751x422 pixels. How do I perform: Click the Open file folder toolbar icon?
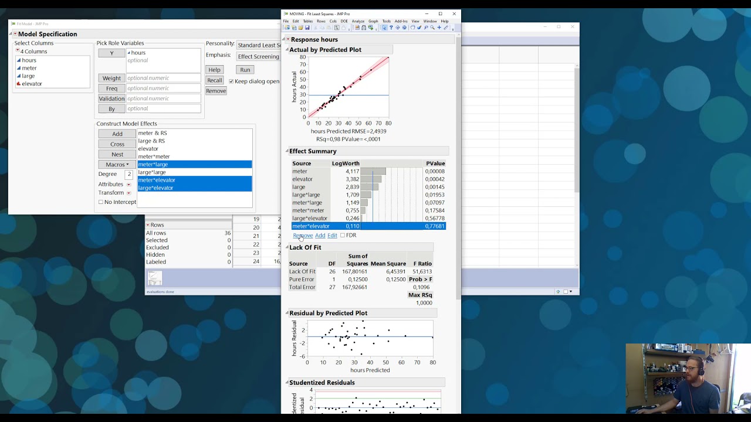click(x=300, y=28)
